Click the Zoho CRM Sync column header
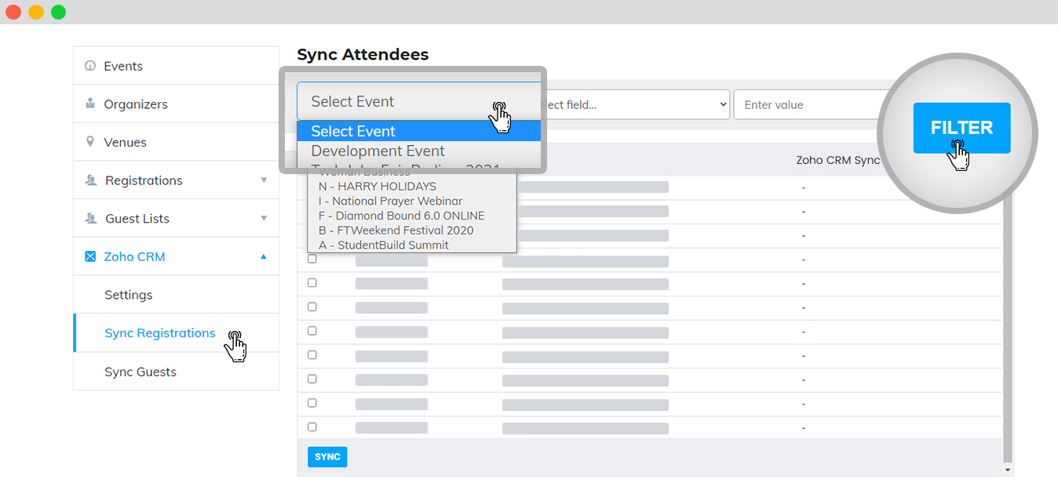This screenshot has width=1058, height=498. [838, 160]
